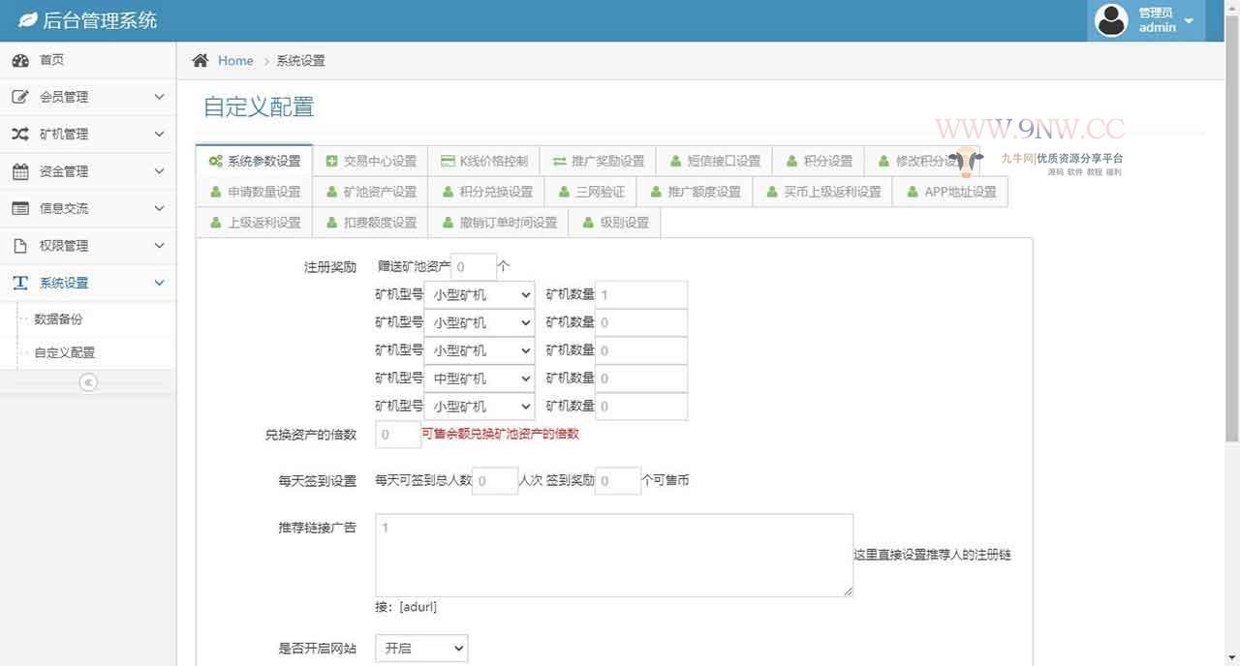
Task: Switch to the 交易中心设置 tab
Action: tap(373, 161)
